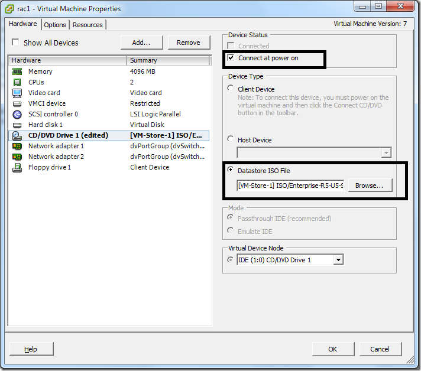Sort by the Hardware column header

pos(67,60)
